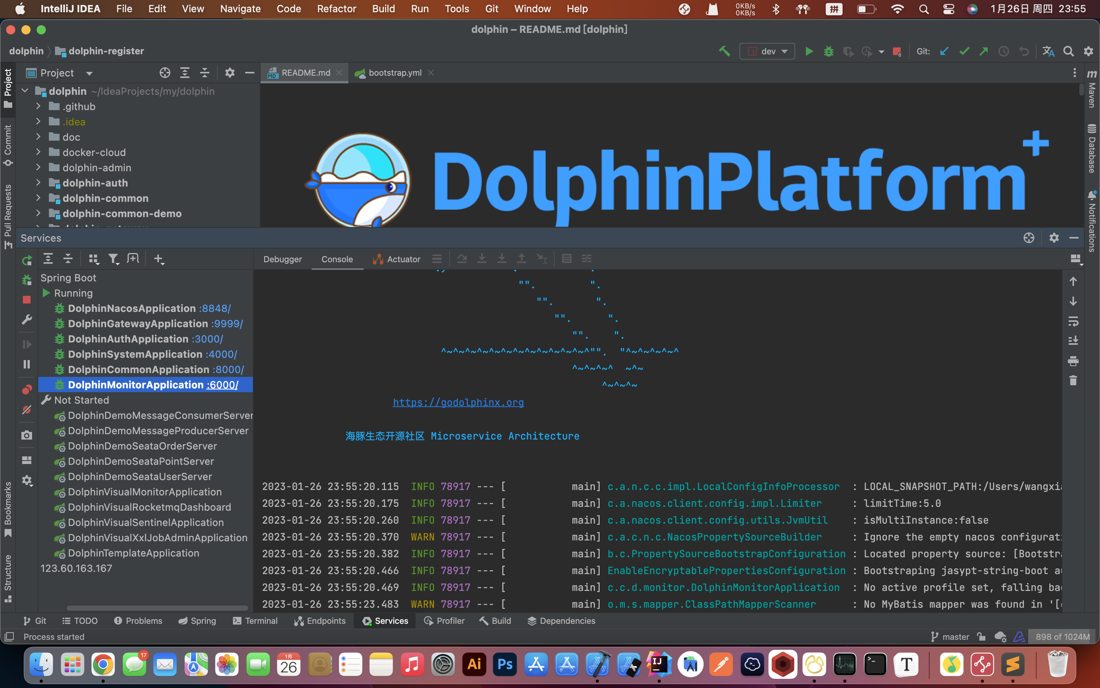Screen dimensions: 1100x688
Task: Stop the running service with red square
Action: pyautogui.click(x=27, y=299)
